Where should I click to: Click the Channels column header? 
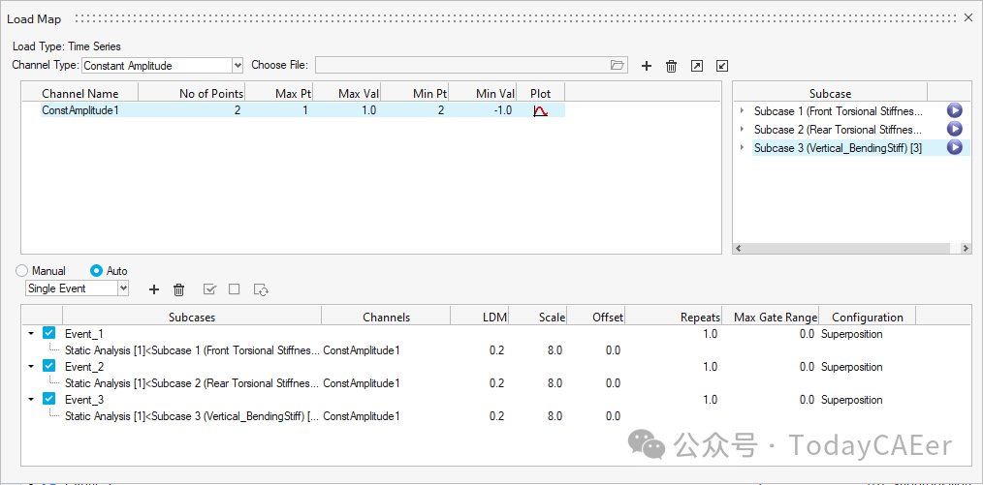386,317
